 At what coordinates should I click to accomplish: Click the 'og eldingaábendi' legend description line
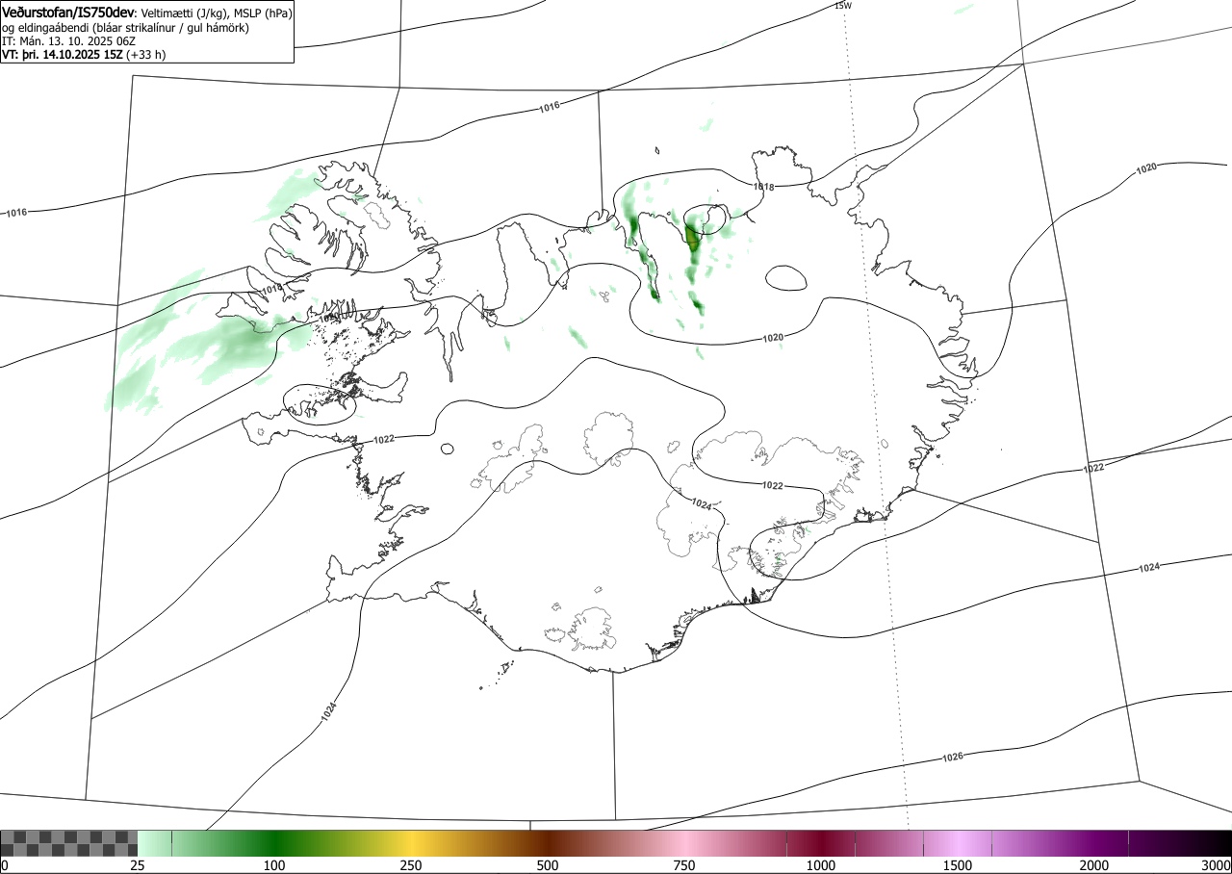tap(126, 28)
